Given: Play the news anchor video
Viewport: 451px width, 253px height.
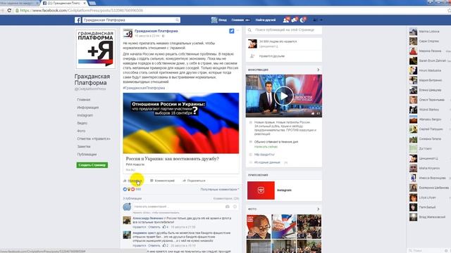Looking at the screenshot, I should (284, 96).
